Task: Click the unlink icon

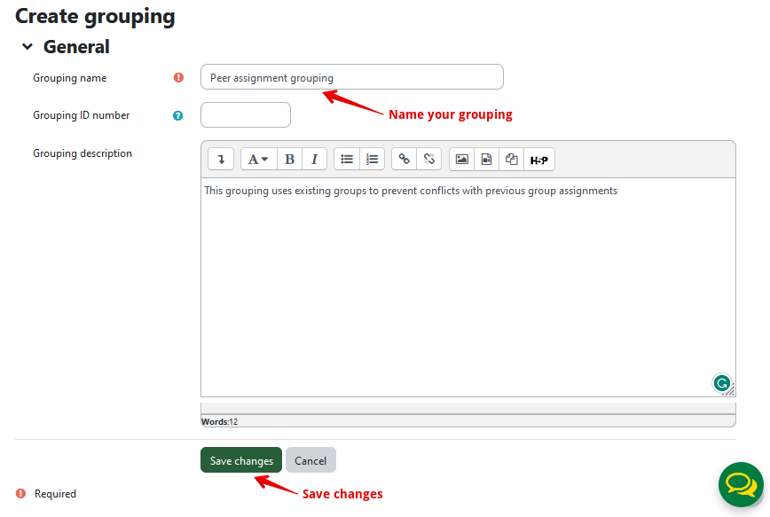Action: coord(428,160)
